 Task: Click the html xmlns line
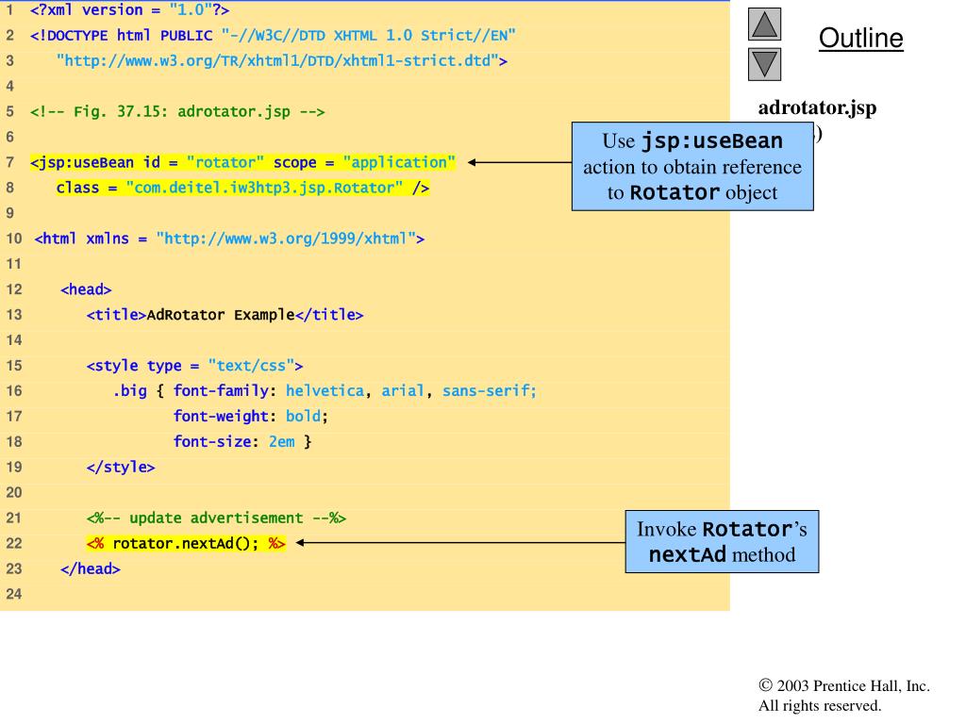tap(229, 239)
